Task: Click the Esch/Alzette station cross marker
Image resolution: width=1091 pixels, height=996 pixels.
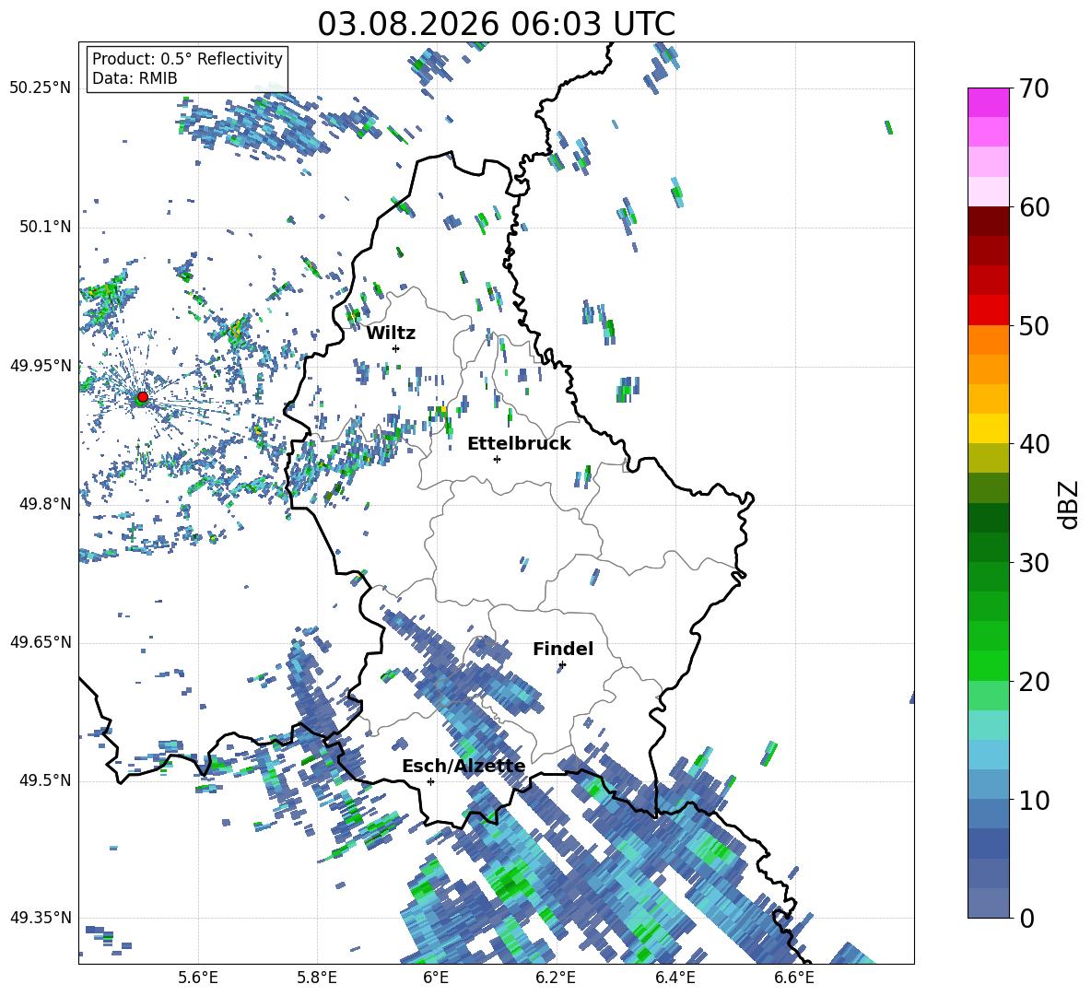Action: (x=430, y=781)
